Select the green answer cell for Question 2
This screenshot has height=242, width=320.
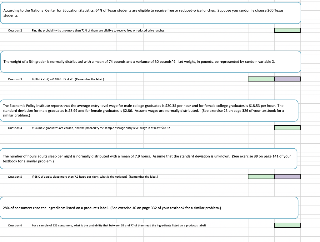pyautogui.click(x=287, y=30)
